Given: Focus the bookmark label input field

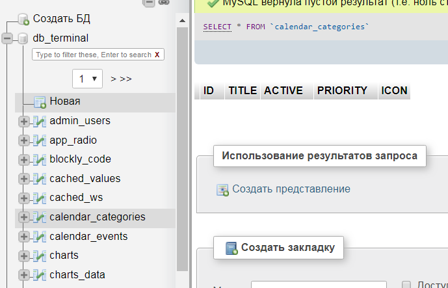Looking at the screenshot, I should pyautogui.click(x=319, y=285).
